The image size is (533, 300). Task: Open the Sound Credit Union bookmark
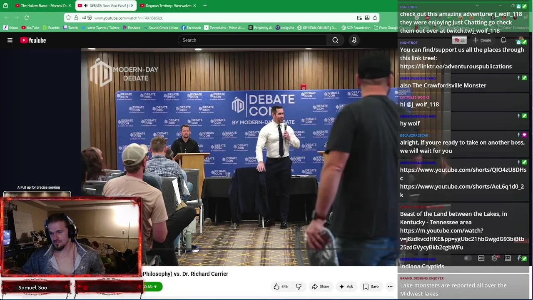(x=161, y=28)
